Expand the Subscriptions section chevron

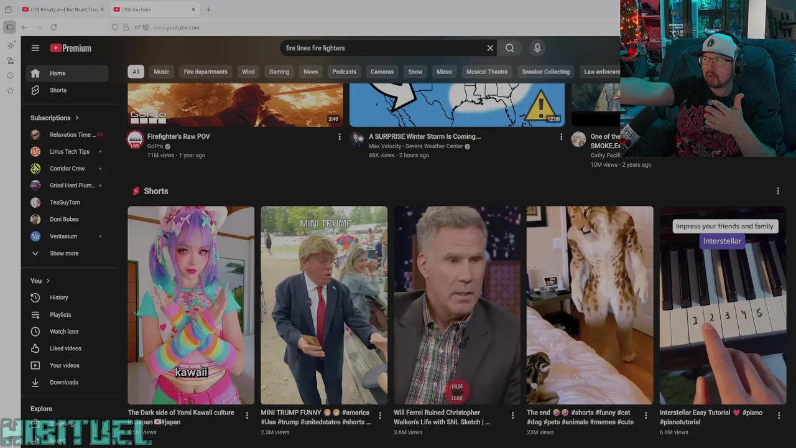pos(77,118)
